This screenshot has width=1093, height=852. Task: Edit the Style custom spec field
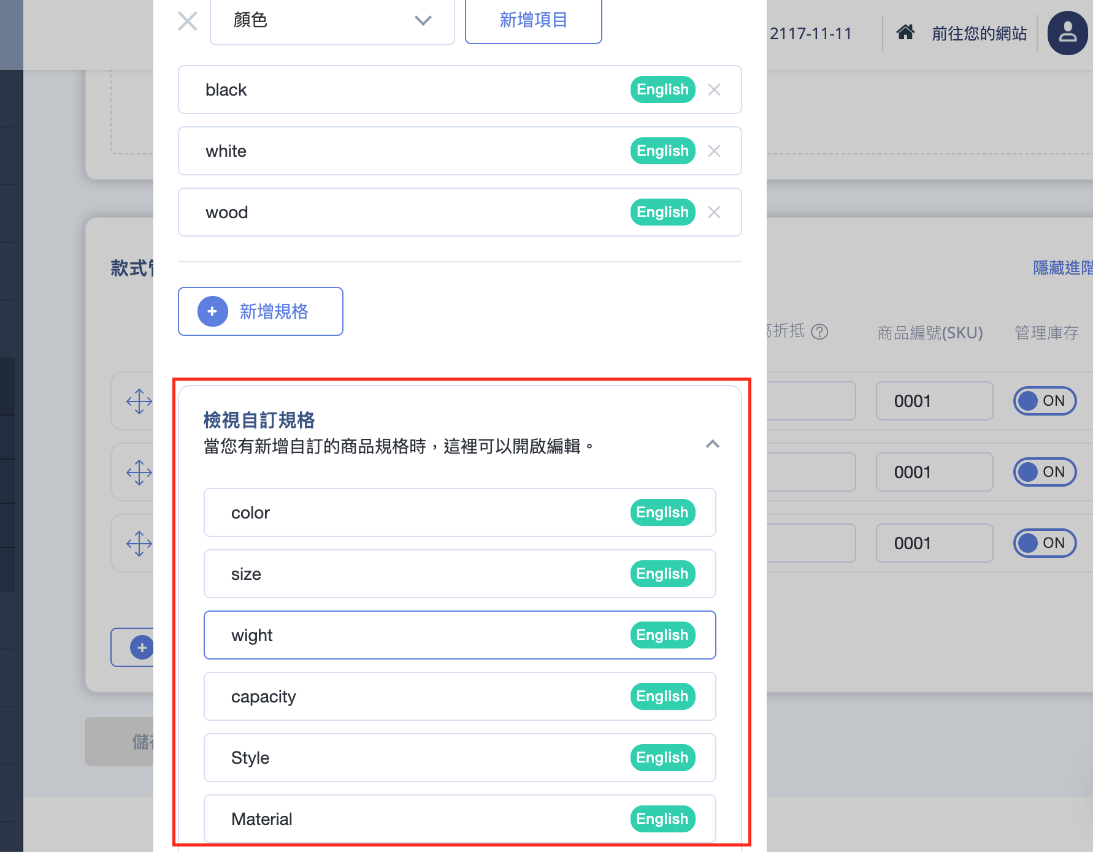click(460, 758)
